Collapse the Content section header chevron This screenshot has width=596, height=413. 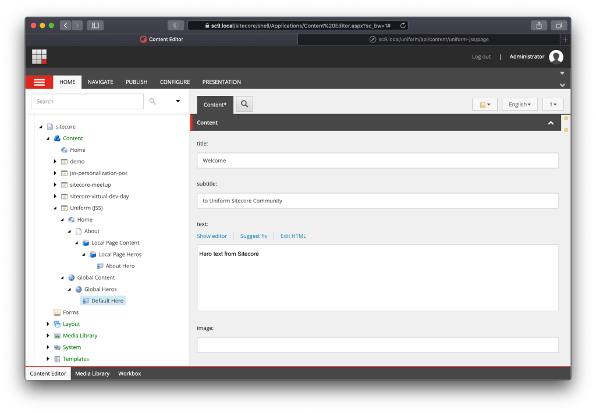551,123
